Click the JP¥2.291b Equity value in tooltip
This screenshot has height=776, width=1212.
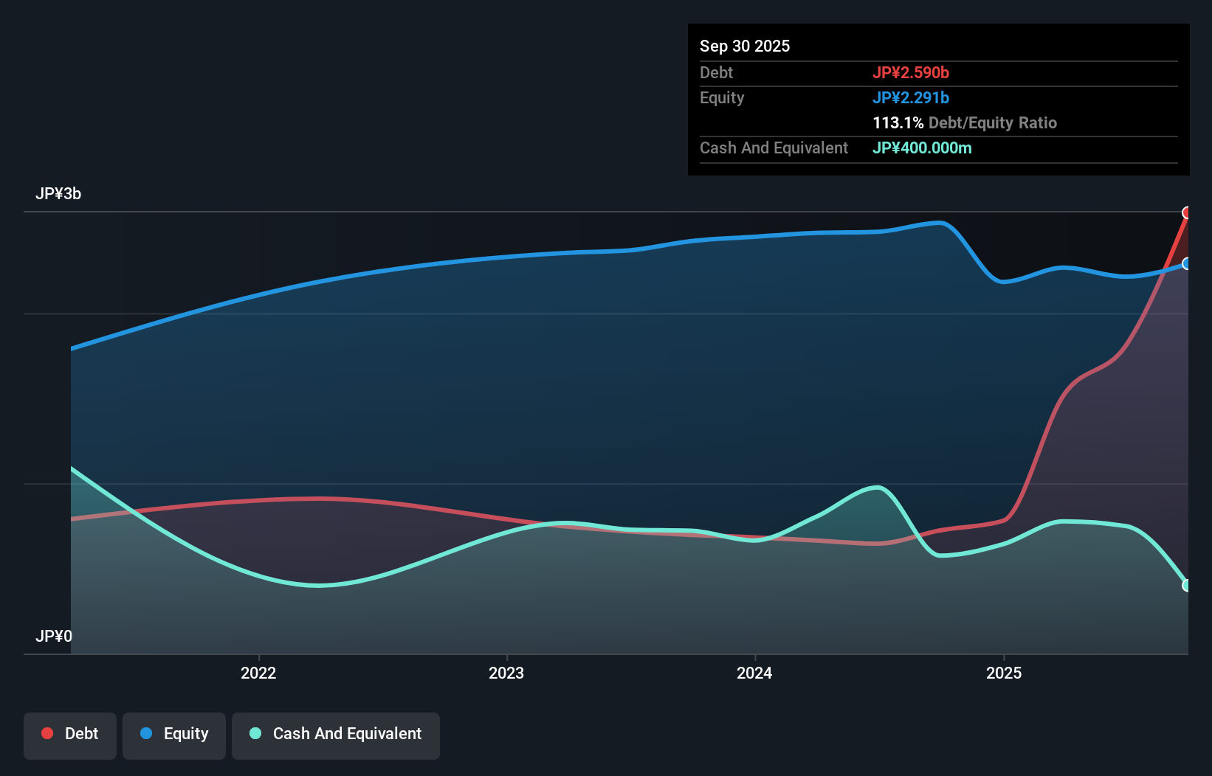coord(912,97)
